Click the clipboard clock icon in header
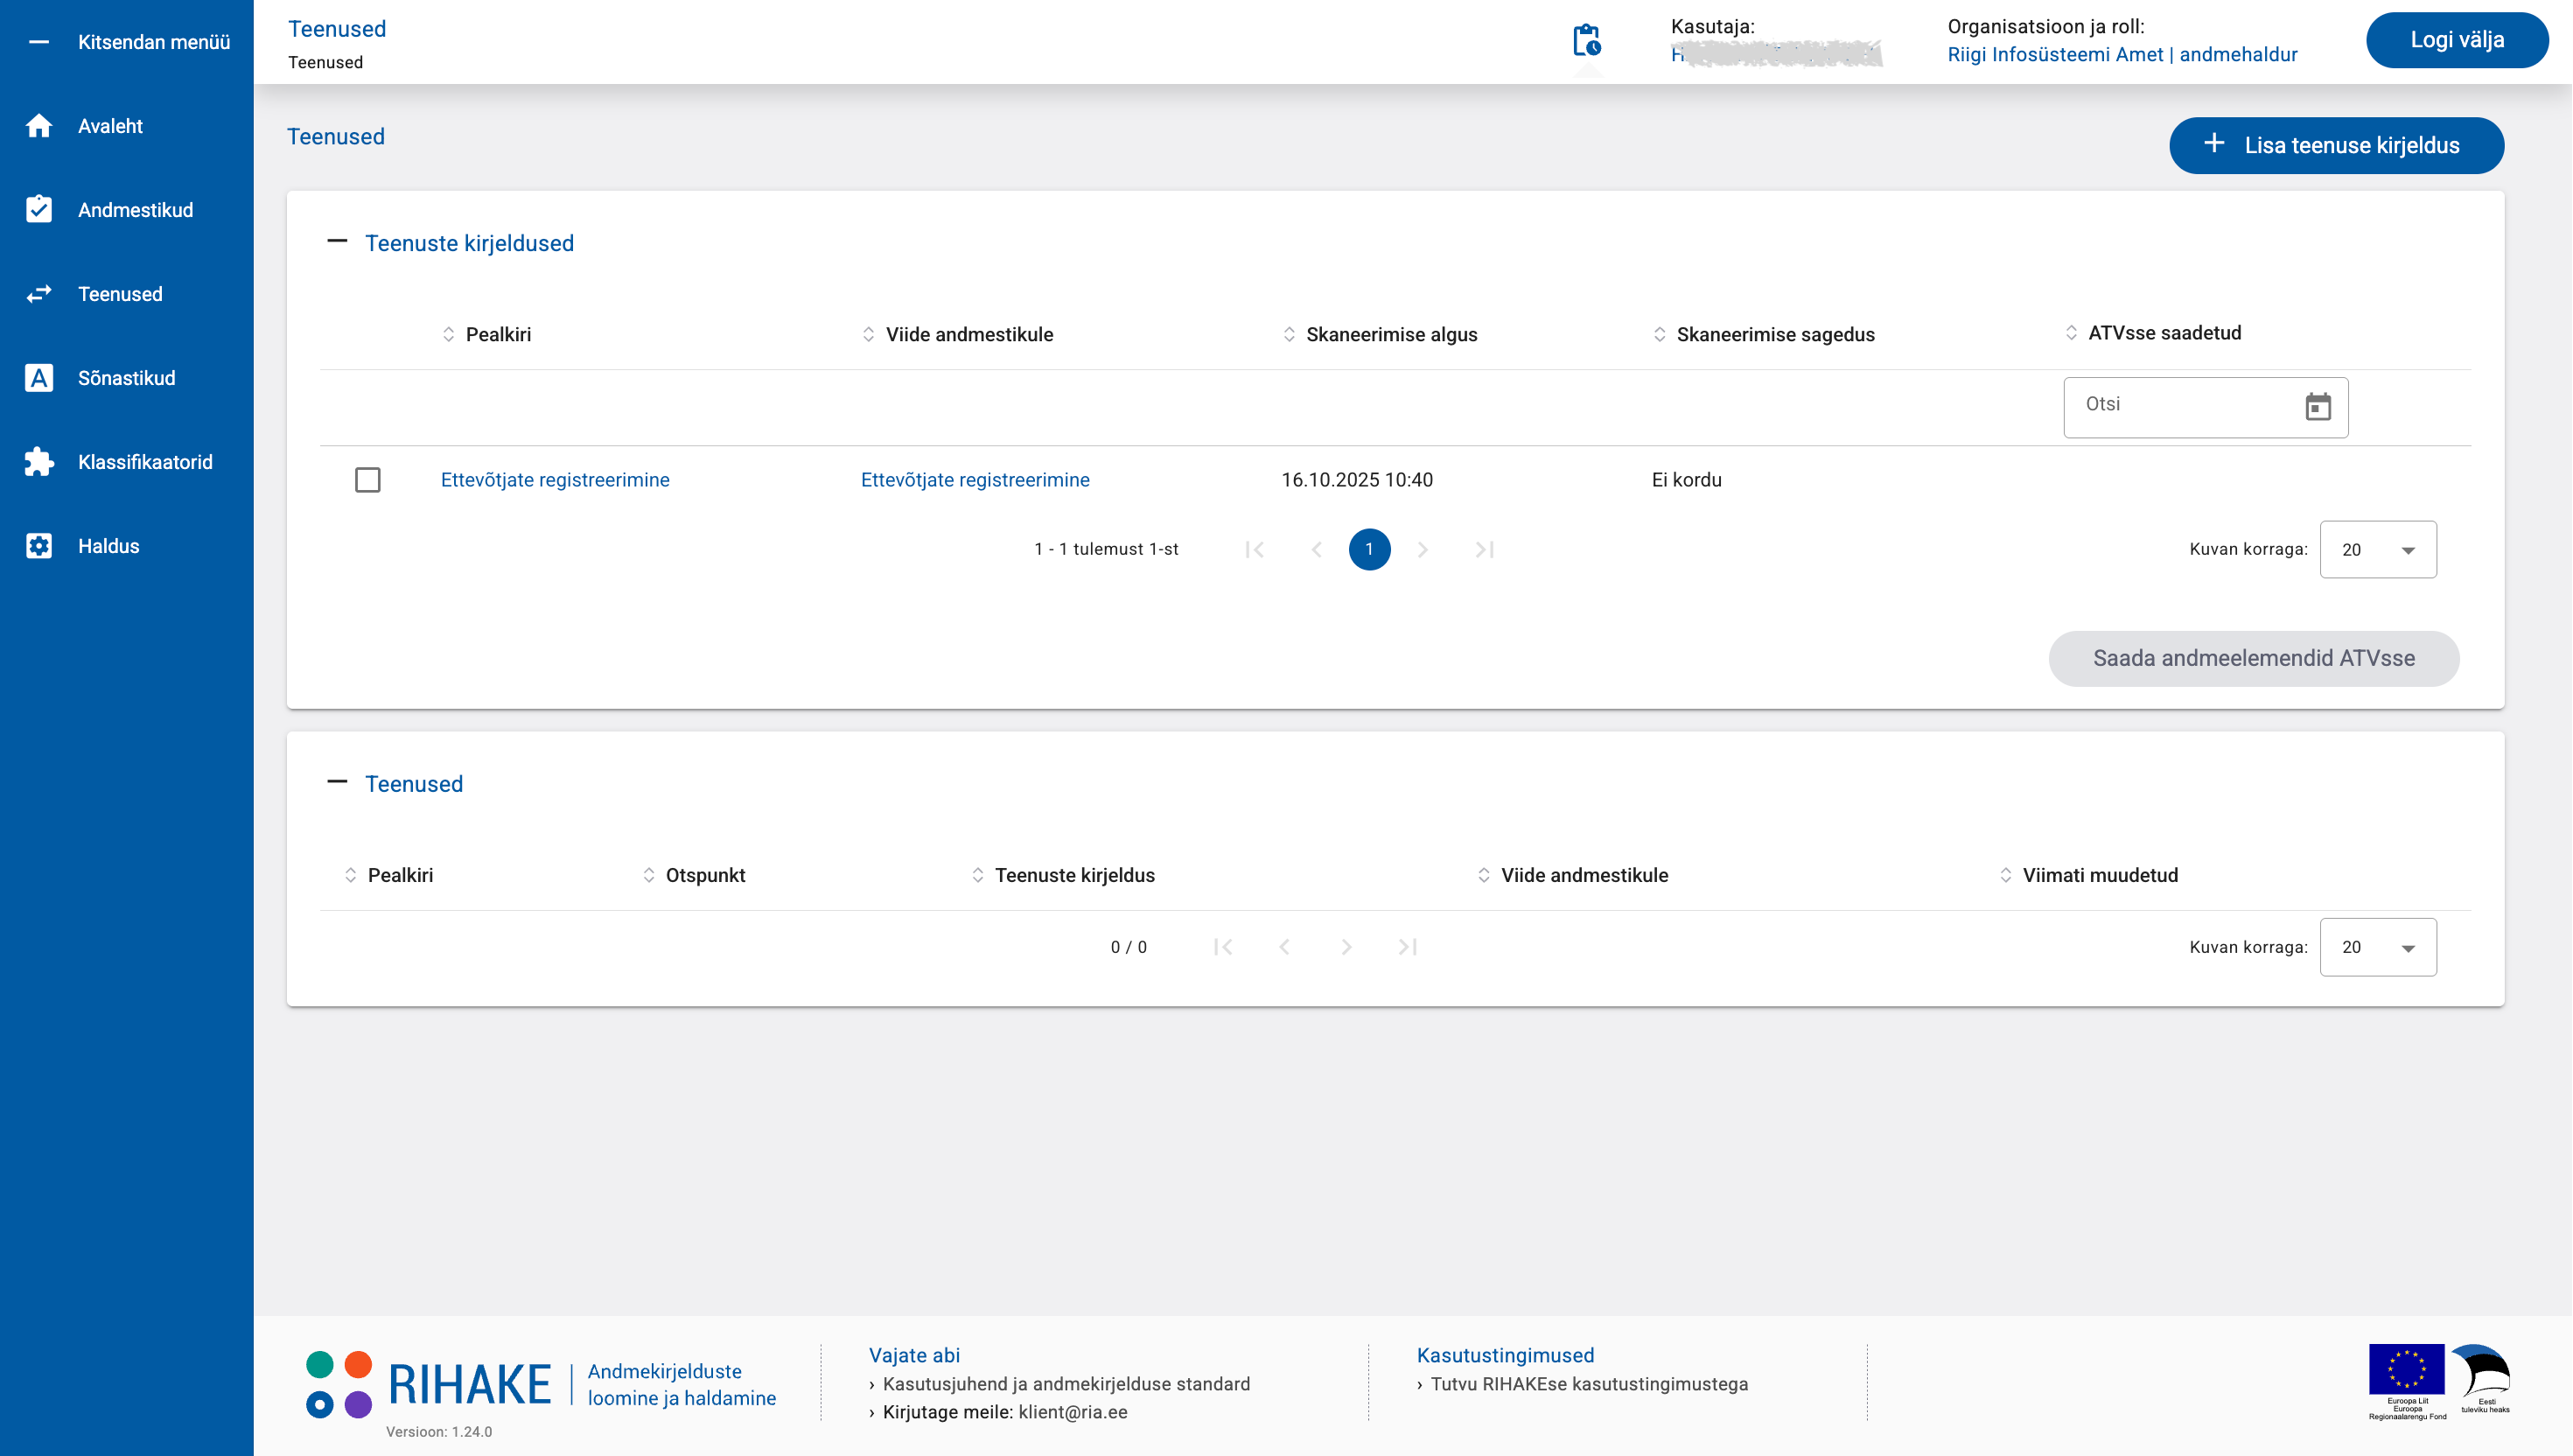The image size is (2573, 1456). (1586, 41)
